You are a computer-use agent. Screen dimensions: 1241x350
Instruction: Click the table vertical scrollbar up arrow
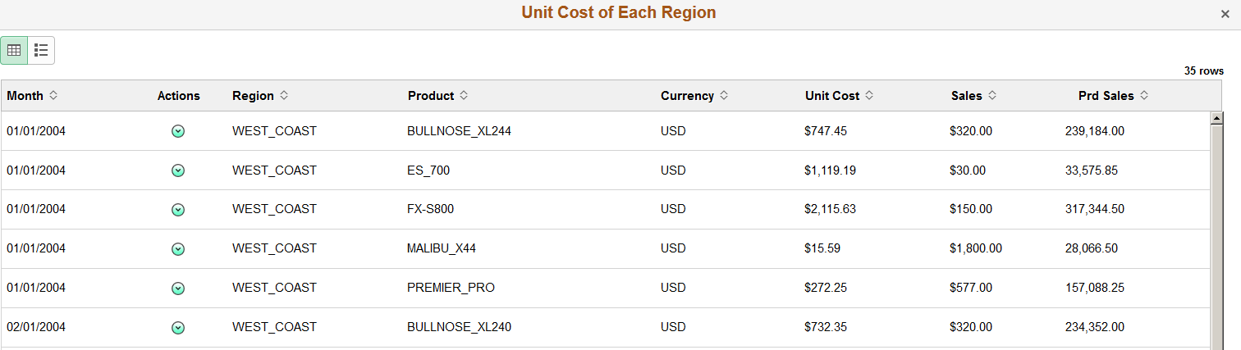click(1218, 118)
